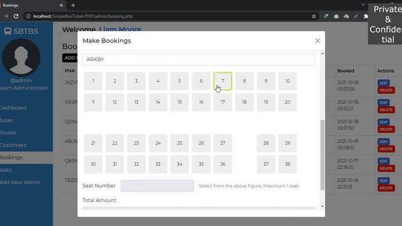Image resolution: width=402 pixels, height=226 pixels.
Task: Open Add New Admin in sidebar
Action: point(20,183)
